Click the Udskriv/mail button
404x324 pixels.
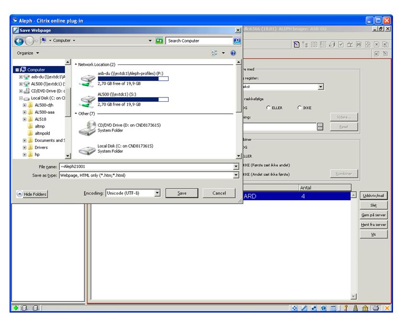coord(374,195)
